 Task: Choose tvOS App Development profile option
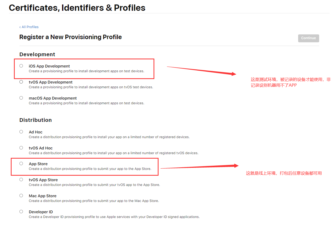pyautogui.click(x=21, y=82)
